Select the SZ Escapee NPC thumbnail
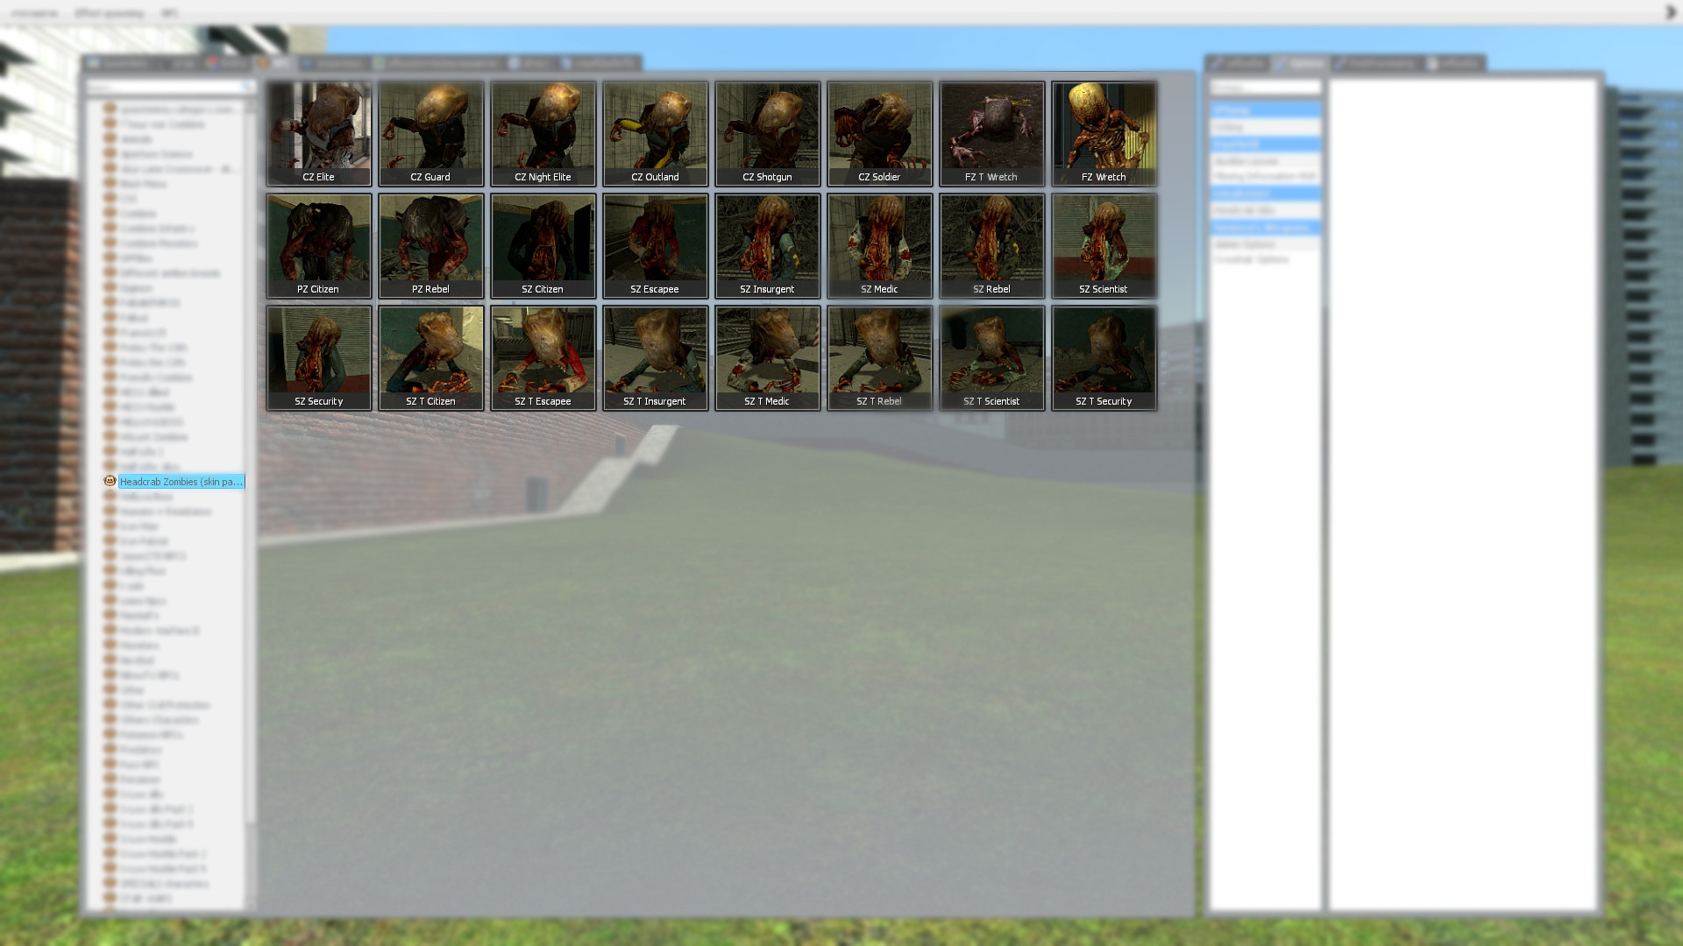 coord(655,244)
